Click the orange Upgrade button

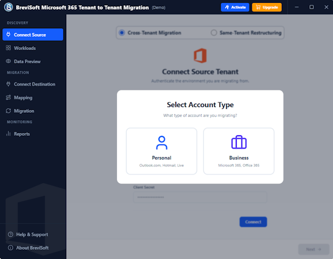[x=267, y=7]
